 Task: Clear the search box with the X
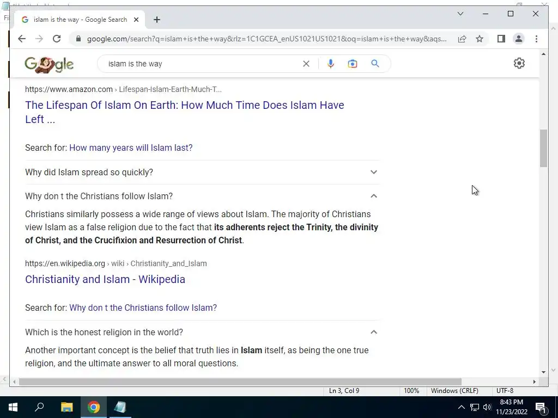tap(306, 64)
